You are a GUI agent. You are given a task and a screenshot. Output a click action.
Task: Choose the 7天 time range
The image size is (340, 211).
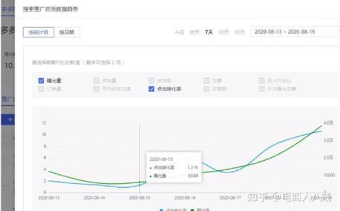[x=209, y=32]
